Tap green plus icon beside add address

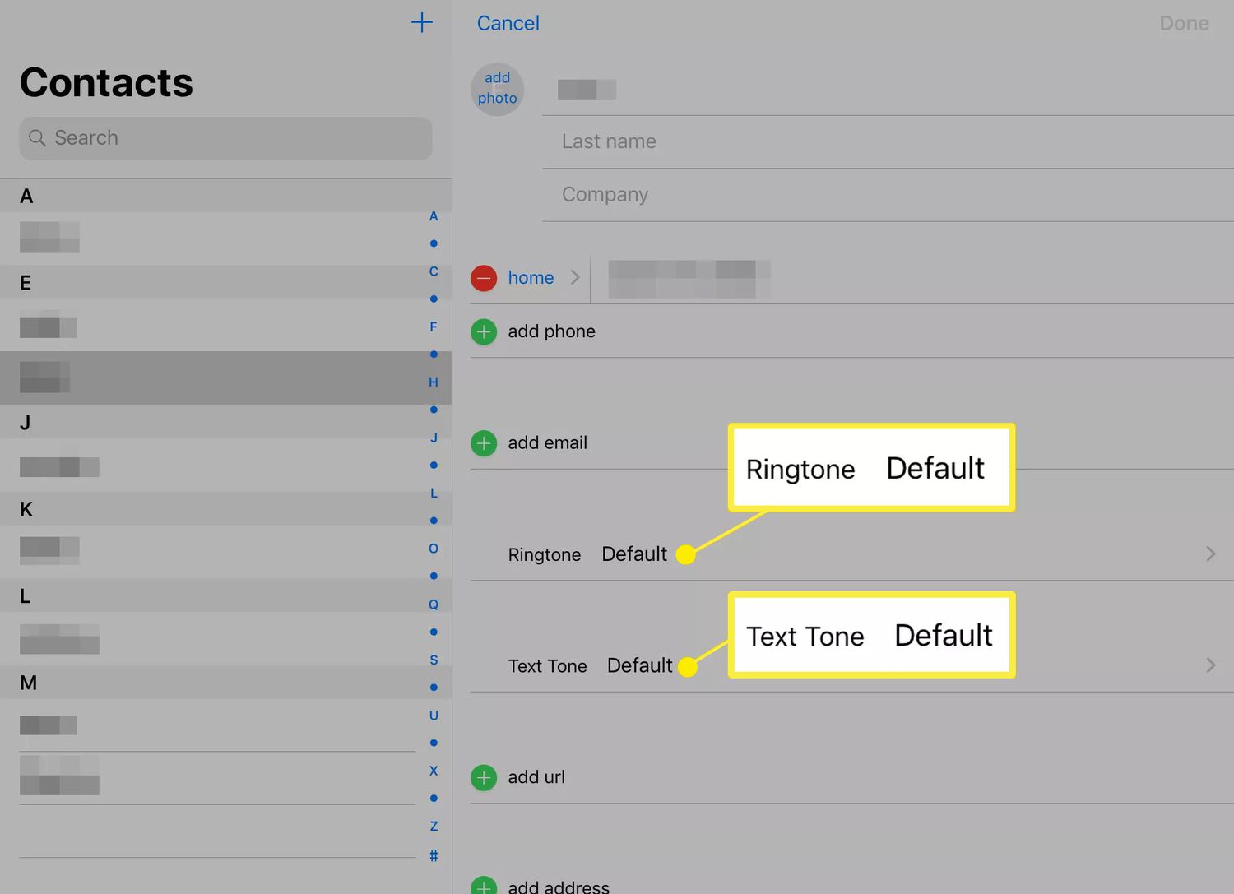pyautogui.click(x=484, y=886)
